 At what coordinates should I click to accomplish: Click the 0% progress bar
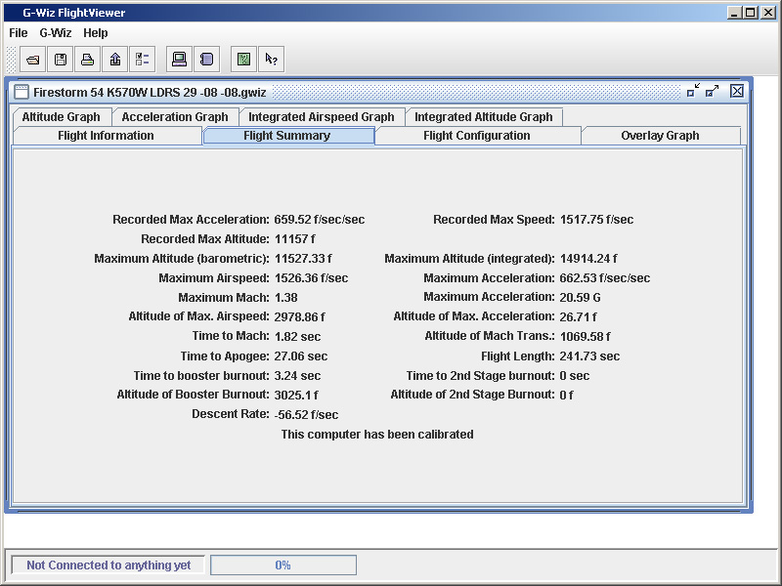[x=283, y=565]
